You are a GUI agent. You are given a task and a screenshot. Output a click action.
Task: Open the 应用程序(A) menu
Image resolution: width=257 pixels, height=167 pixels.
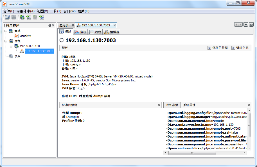tap(25, 11)
